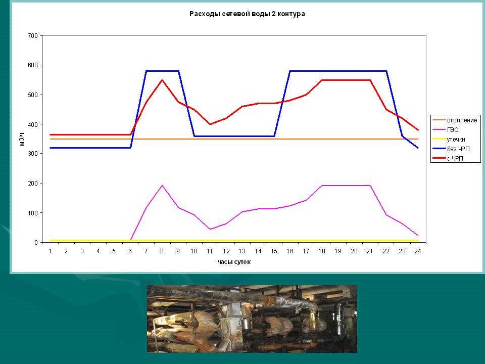Select the 'ГВС' legend entry
The width and height of the screenshot is (485, 364).
[453, 130]
